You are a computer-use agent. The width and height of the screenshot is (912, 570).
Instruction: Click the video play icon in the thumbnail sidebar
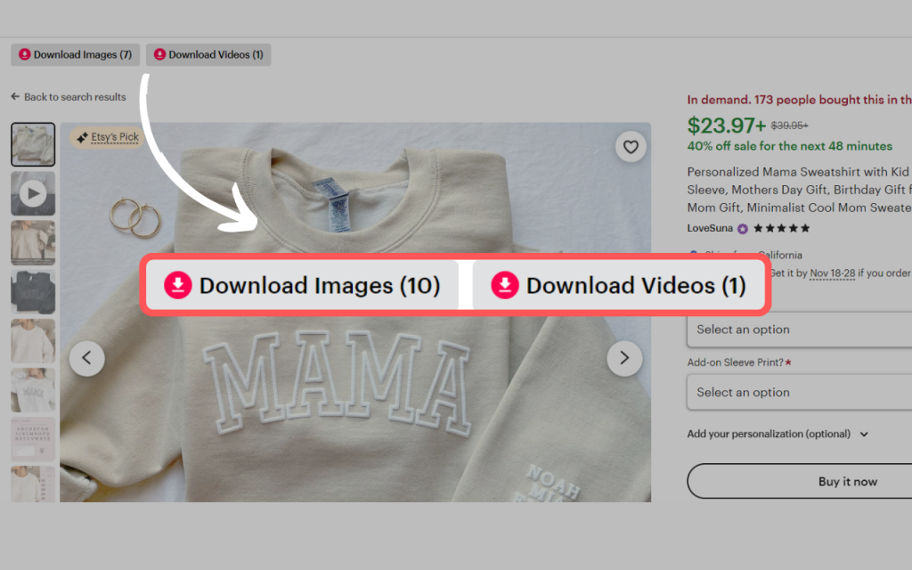click(33, 193)
